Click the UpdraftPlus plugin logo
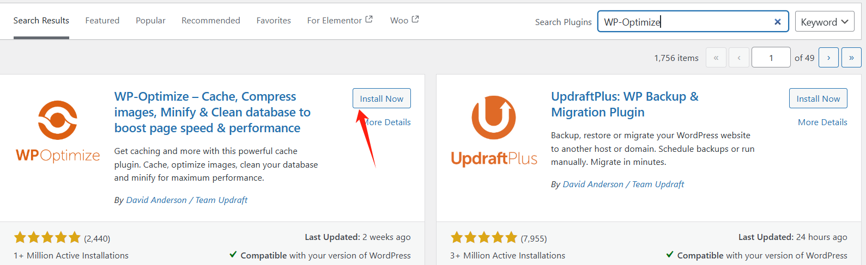The height and width of the screenshot is (265, 866). 494,131
